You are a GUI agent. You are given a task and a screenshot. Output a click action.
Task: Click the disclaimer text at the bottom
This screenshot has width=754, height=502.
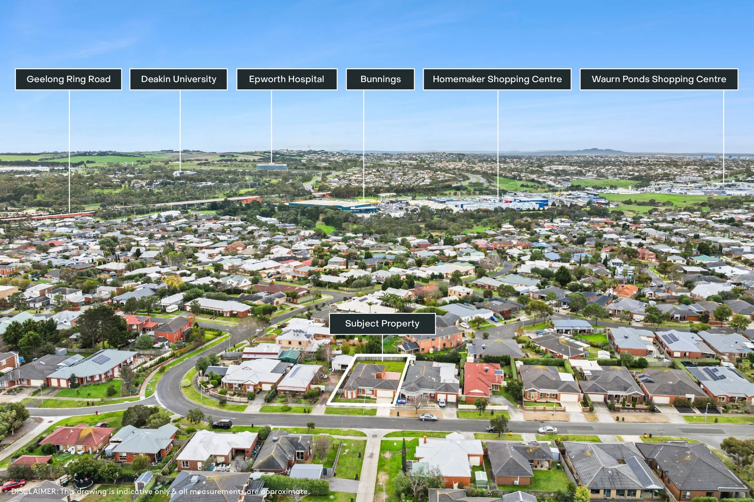coord(160,491)
